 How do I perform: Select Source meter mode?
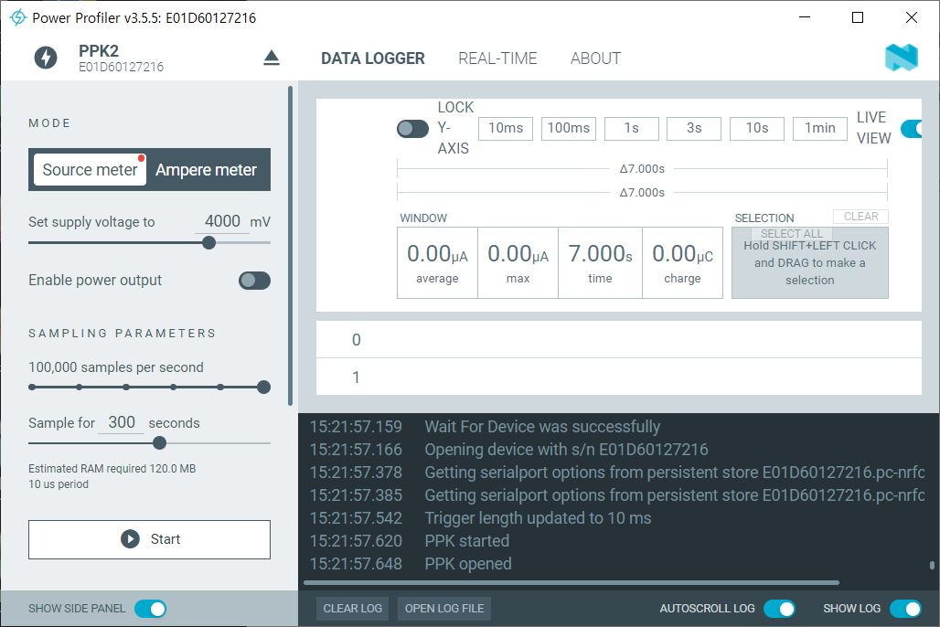pos(90,170)
